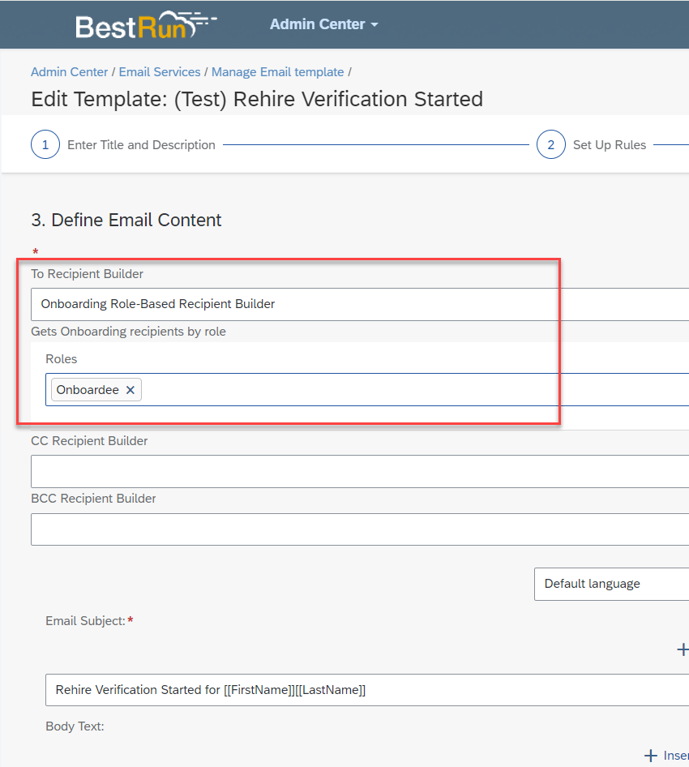Open Email Services breadcrumb link
The width and height of the screenshot is (689, 767).
(x=160, y=72)
